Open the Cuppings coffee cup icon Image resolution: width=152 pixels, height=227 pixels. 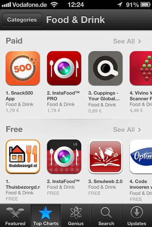(105, 68)
